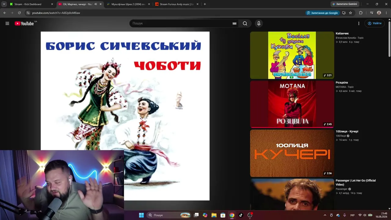Open the Chrome extensions puzzle icon

click(x=361, y=13)
